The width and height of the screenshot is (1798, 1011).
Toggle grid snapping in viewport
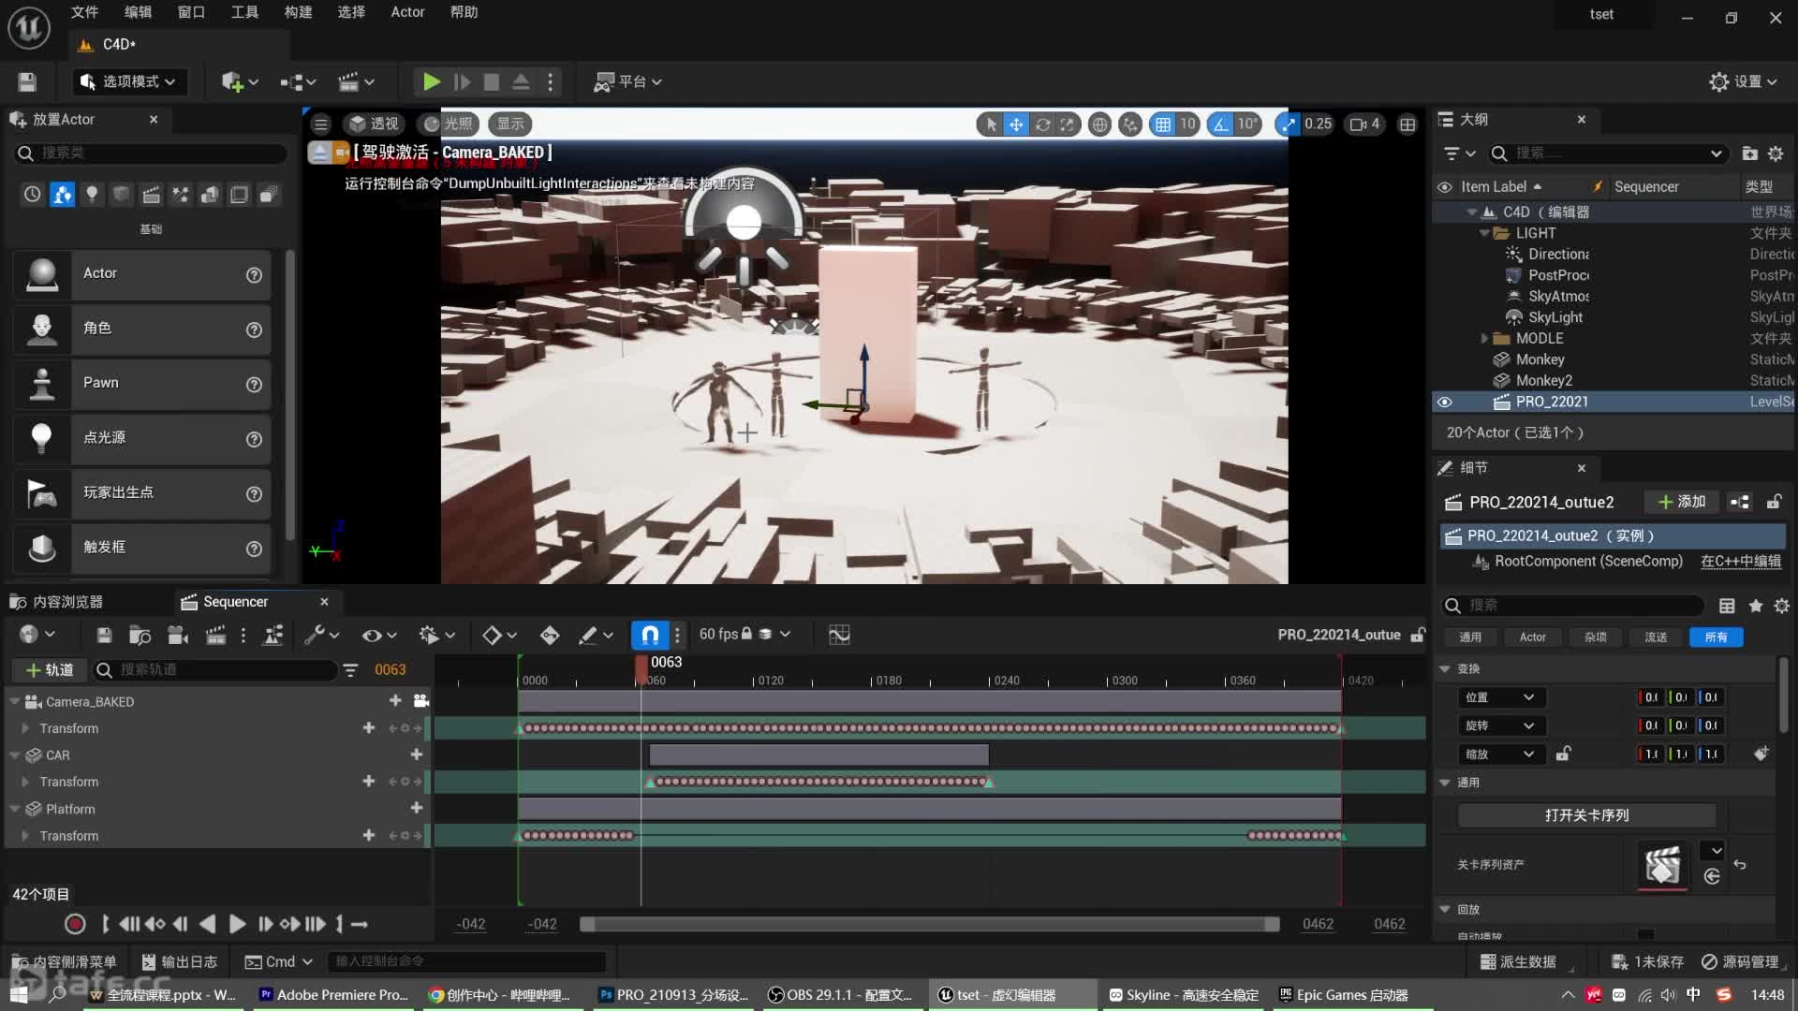point(1162,124)
